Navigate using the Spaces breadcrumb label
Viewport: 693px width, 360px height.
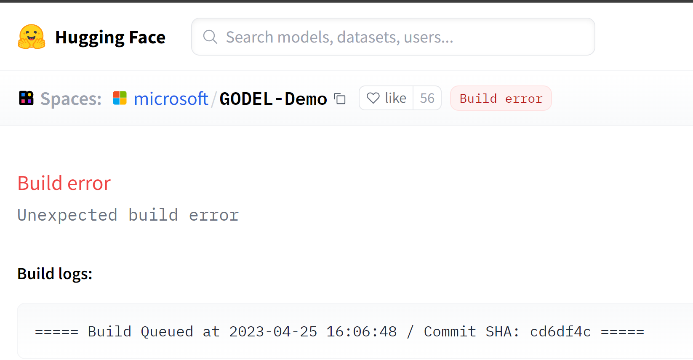click(70, 98)
